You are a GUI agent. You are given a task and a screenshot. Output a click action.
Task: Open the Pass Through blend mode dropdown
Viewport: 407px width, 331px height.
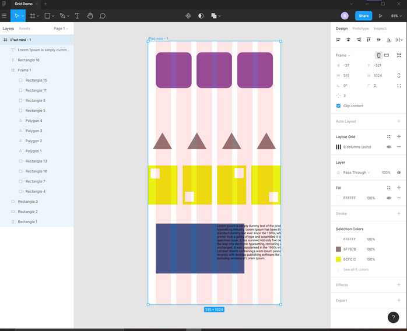coord(356,172)
